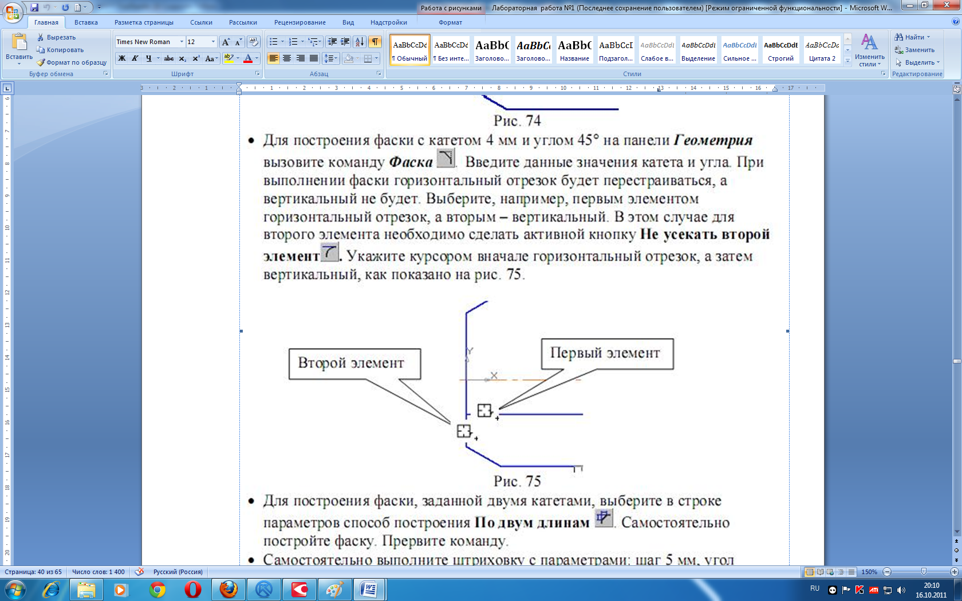Click the Страница: 40 из 65 indicator
The height and width of the screenshot is (601, 962).
point(33,572)
